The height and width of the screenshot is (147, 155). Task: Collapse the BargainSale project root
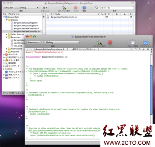pos(4,17)
